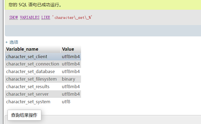The height and width of the screenshot is (124, 201).
Task: Sort by Value column header
Action: pyautogui.click(x=68, y=49)
